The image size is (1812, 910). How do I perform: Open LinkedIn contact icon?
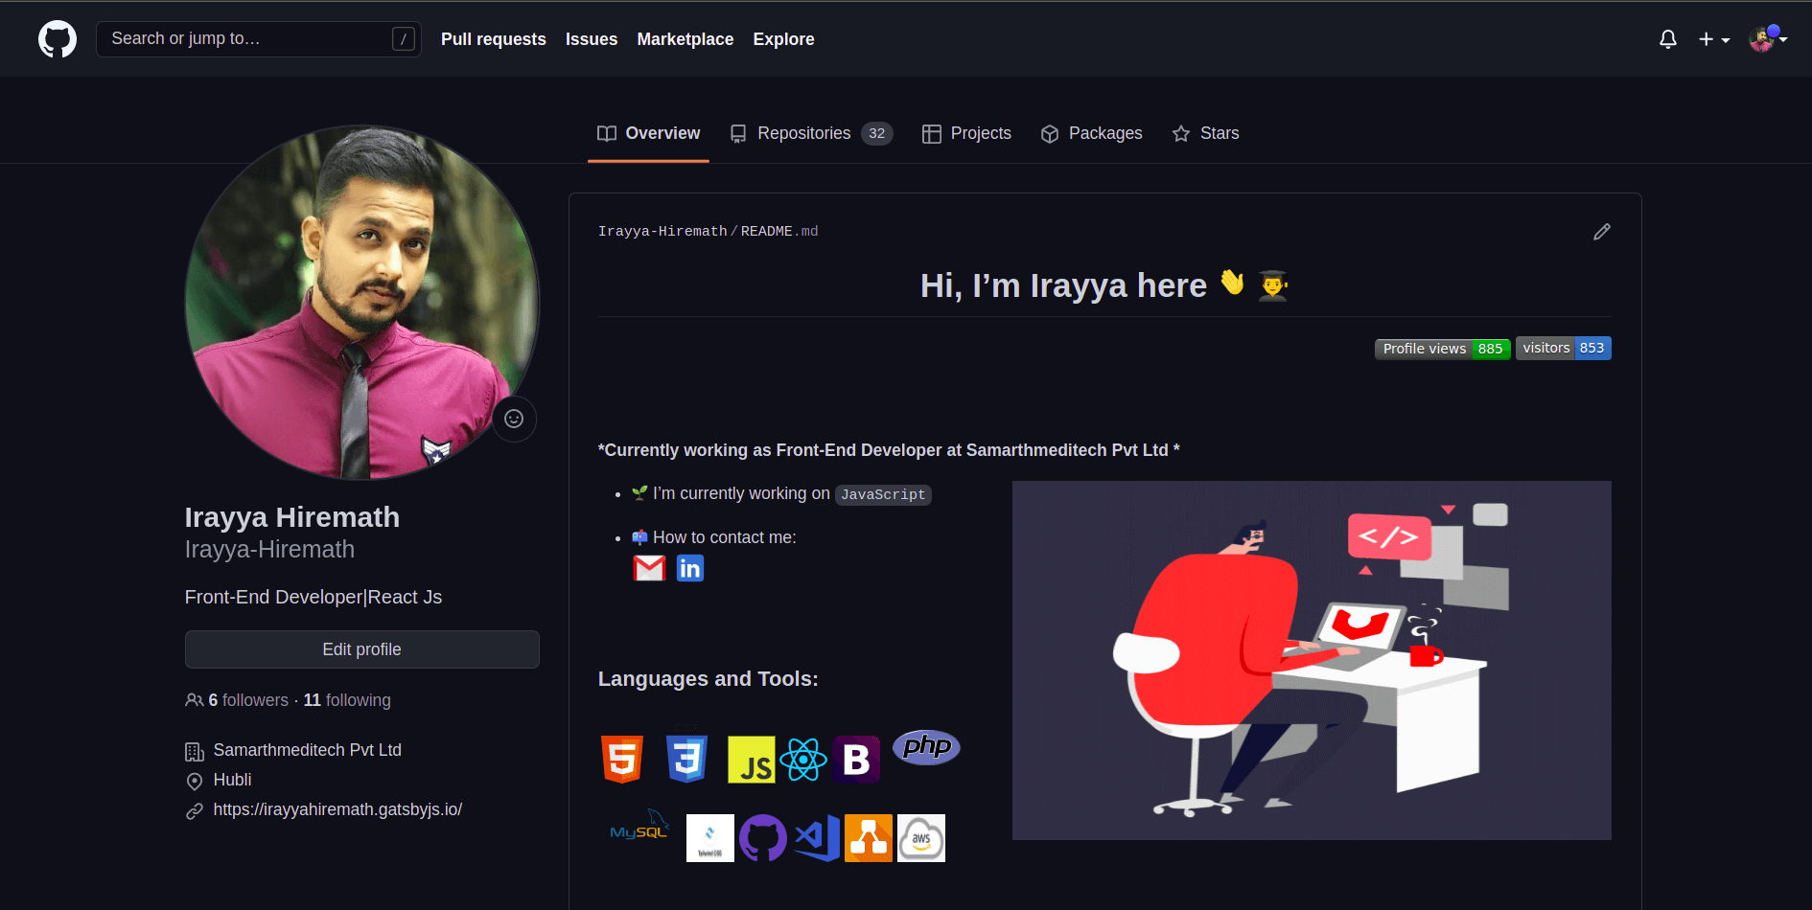coord(690,569)
